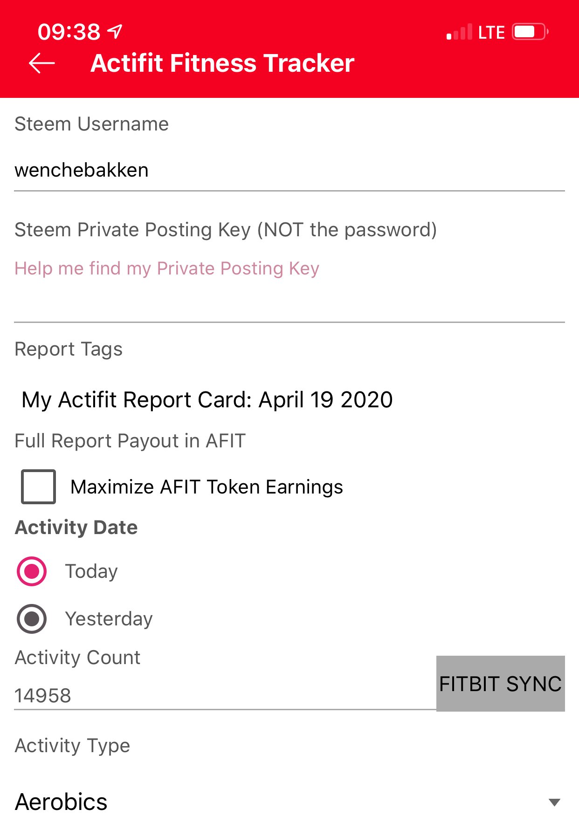Tap the back arrow icon
This screenshot has width=579, height=823.
pos(42,63)
